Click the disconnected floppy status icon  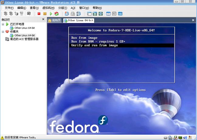pyautogui.click(x=175, y=138)
